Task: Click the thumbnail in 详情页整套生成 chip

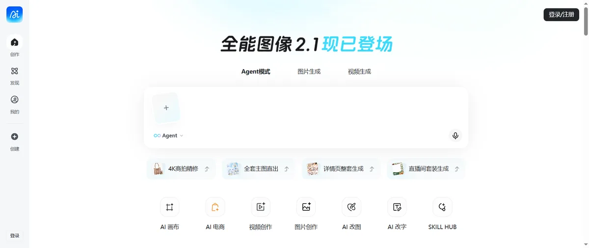Action: click(313, 169)
